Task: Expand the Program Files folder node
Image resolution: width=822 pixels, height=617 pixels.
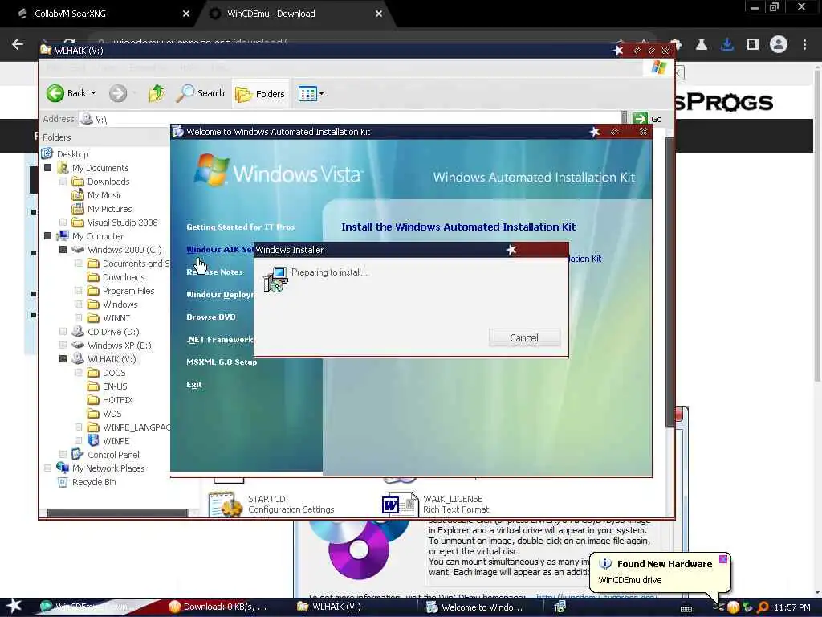Action: point(79,291)
